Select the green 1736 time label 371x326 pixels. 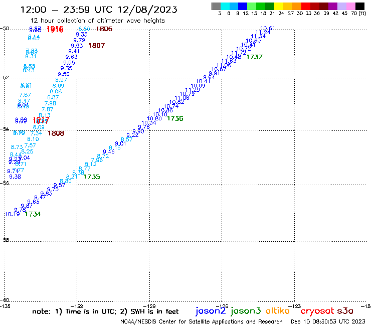pyautogui.click(x=175, y=118)
